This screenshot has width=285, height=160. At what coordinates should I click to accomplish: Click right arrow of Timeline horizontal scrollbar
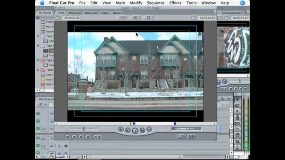point(228,156)
